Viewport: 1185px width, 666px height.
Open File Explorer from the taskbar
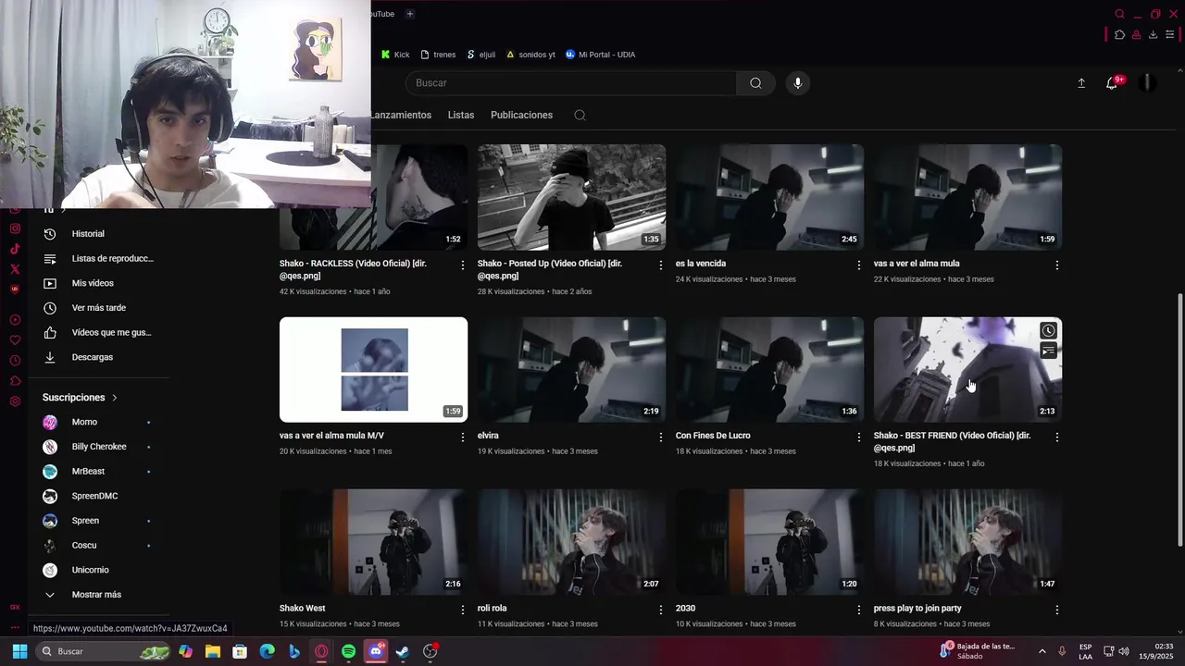(x=212, y=651)
